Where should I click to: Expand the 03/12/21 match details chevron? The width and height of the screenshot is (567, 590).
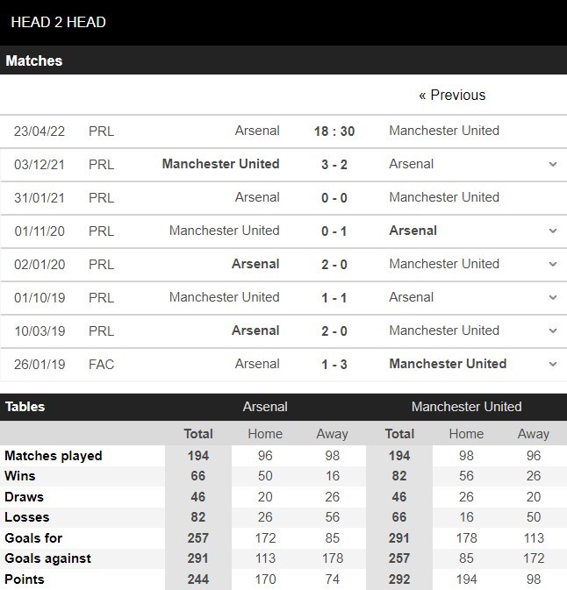coord(552,164)
